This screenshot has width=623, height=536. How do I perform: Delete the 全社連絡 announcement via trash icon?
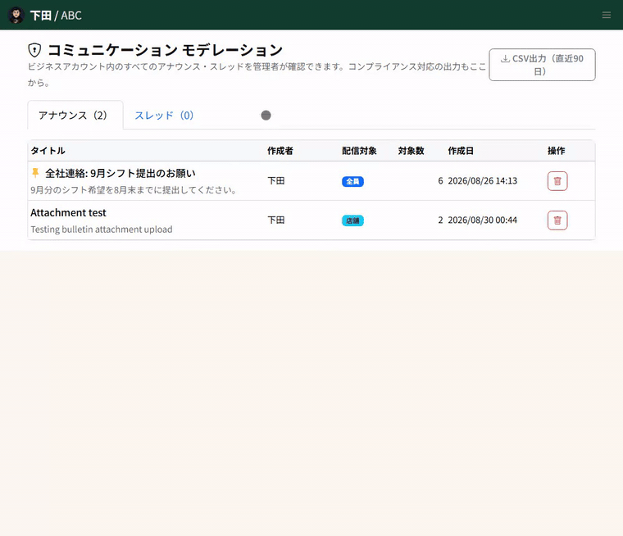pyautogui.click(x=557, y=181)
